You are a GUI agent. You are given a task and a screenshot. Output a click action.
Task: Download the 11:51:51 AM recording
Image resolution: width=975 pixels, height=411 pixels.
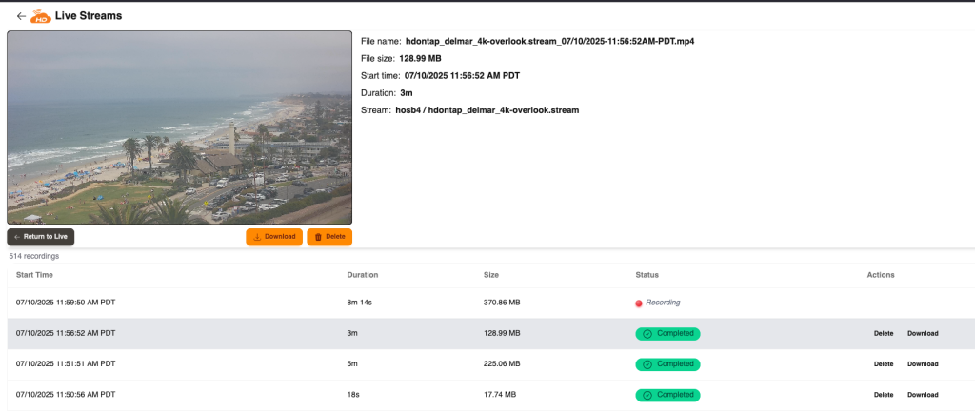923,364
